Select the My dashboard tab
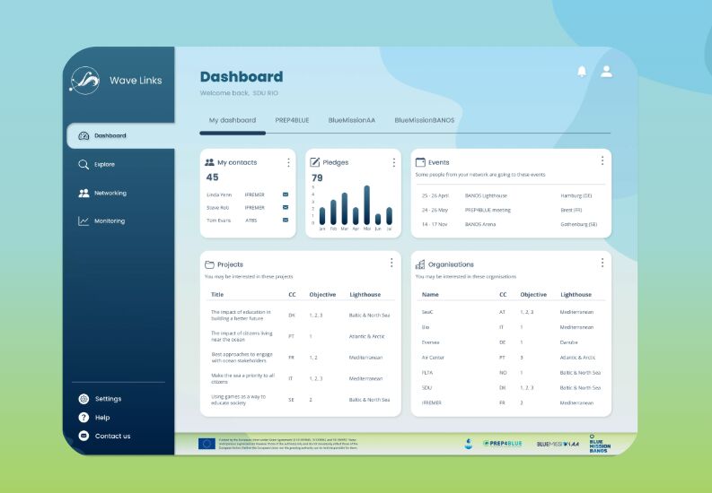The width and height of the screenshot is (712, 493). [x=233, y=120]
